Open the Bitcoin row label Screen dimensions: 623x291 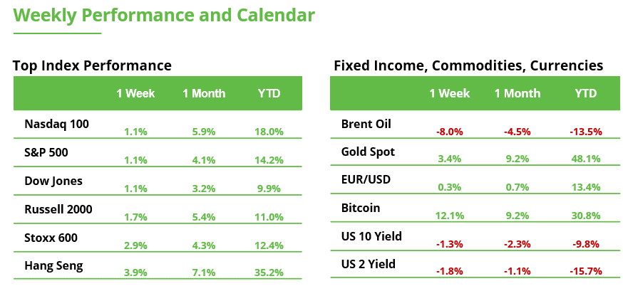tap(361, 208)
